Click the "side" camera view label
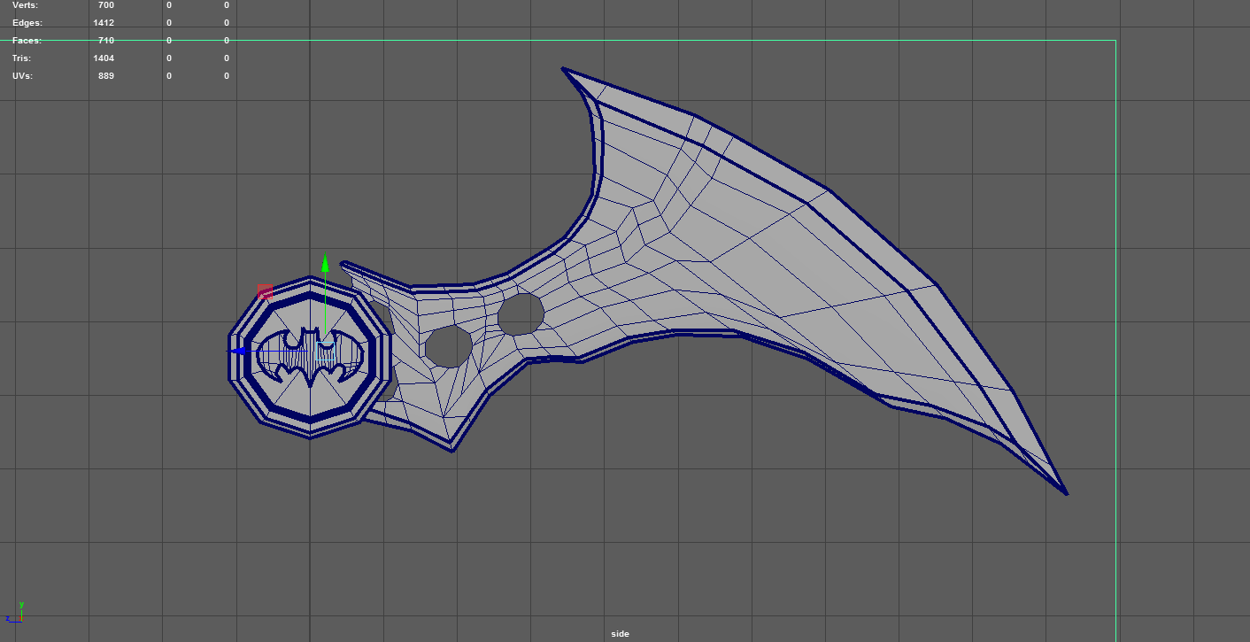The image size is (1250, 642). click(x=620, y=633)
